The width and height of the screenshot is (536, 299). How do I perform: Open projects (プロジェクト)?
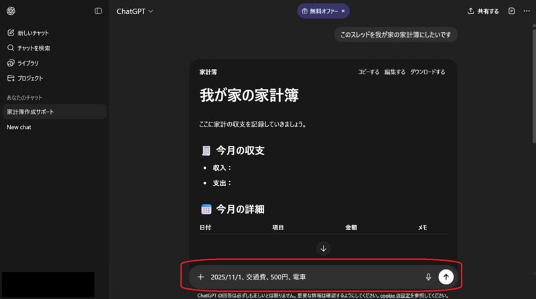25,78
